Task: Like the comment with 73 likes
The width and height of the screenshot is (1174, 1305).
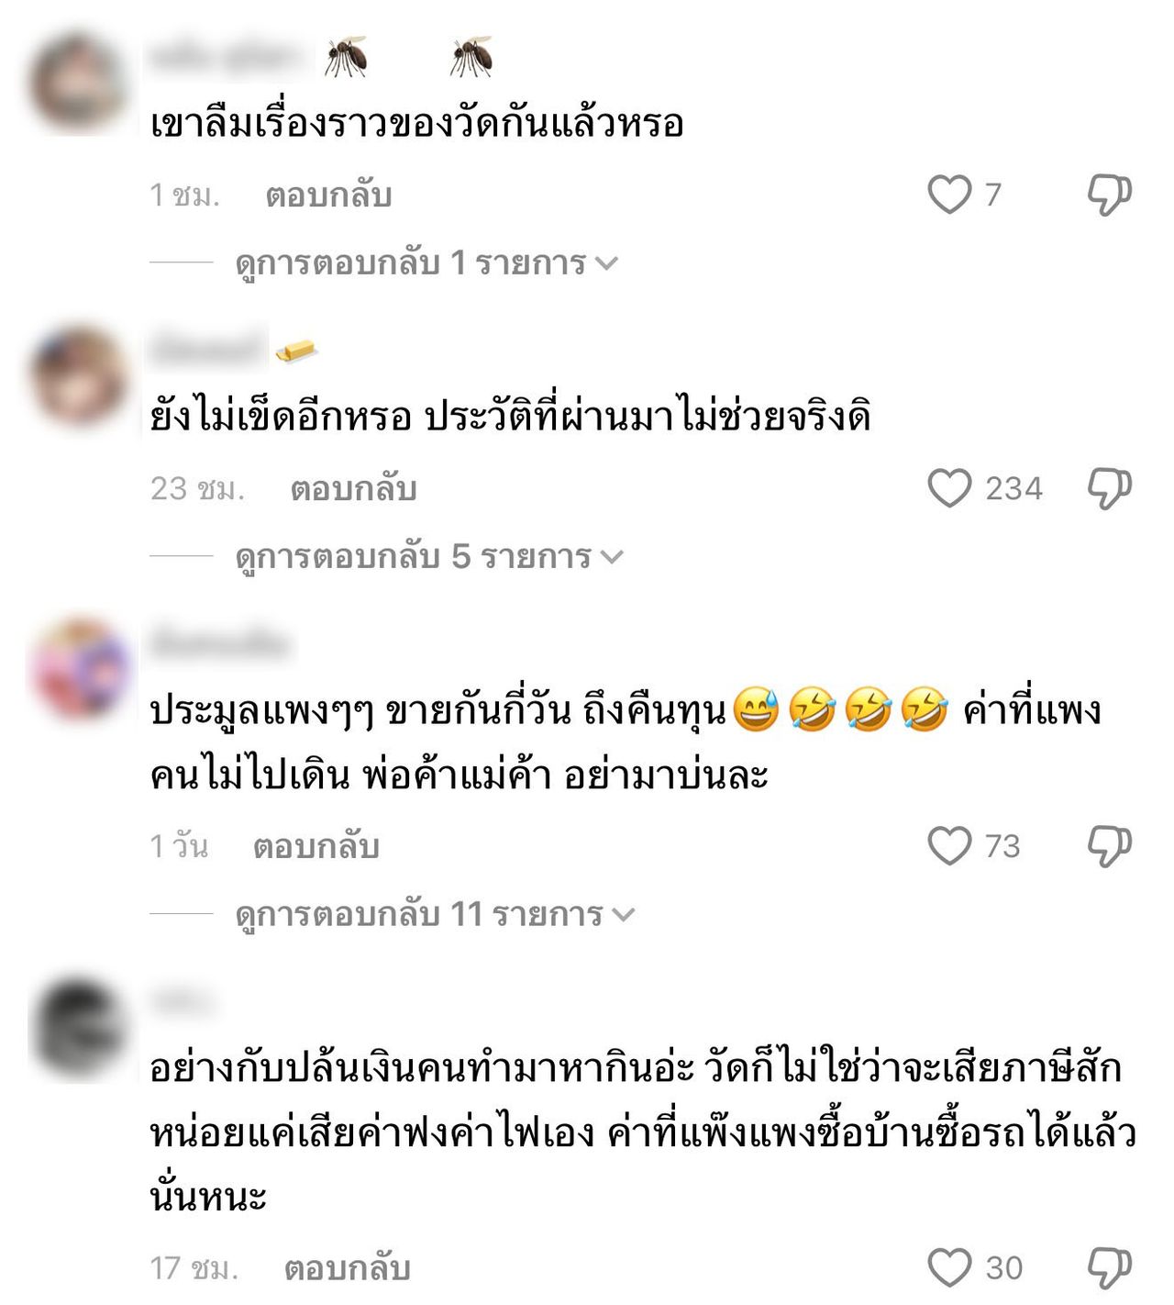Action: 949,846
